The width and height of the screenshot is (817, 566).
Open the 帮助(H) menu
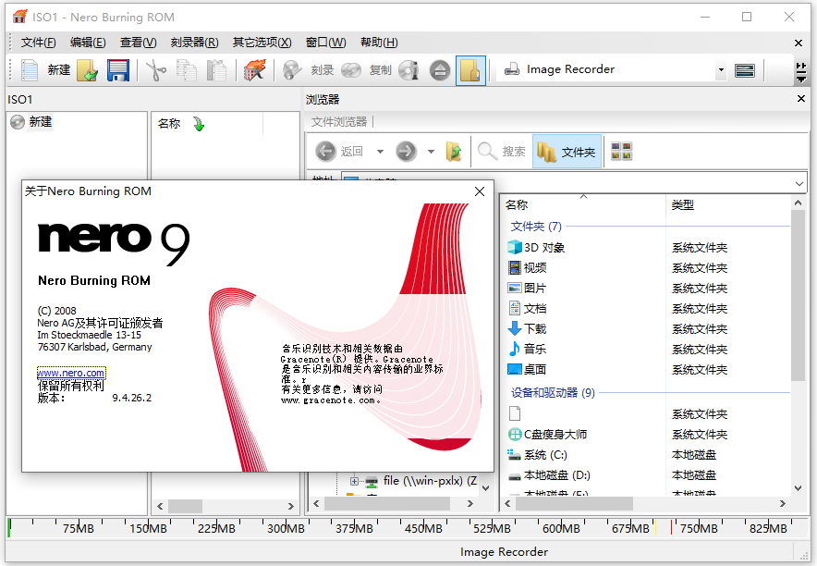[x=379, y=43]
